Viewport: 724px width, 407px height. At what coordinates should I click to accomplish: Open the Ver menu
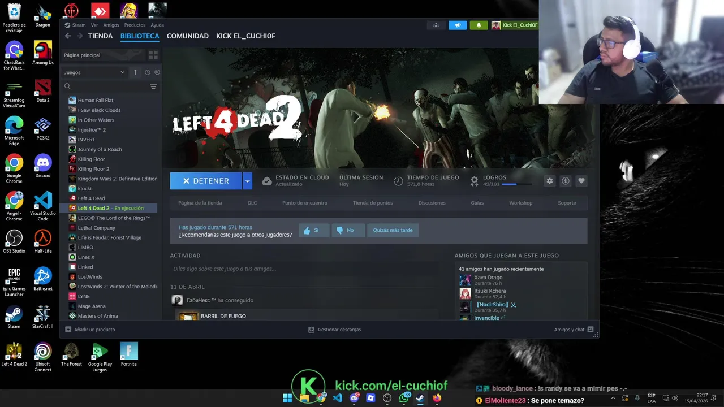pyautogui.click(x=94, y=25)
